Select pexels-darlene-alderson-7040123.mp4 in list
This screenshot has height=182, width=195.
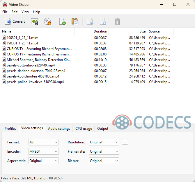click(x=36, y=71)
